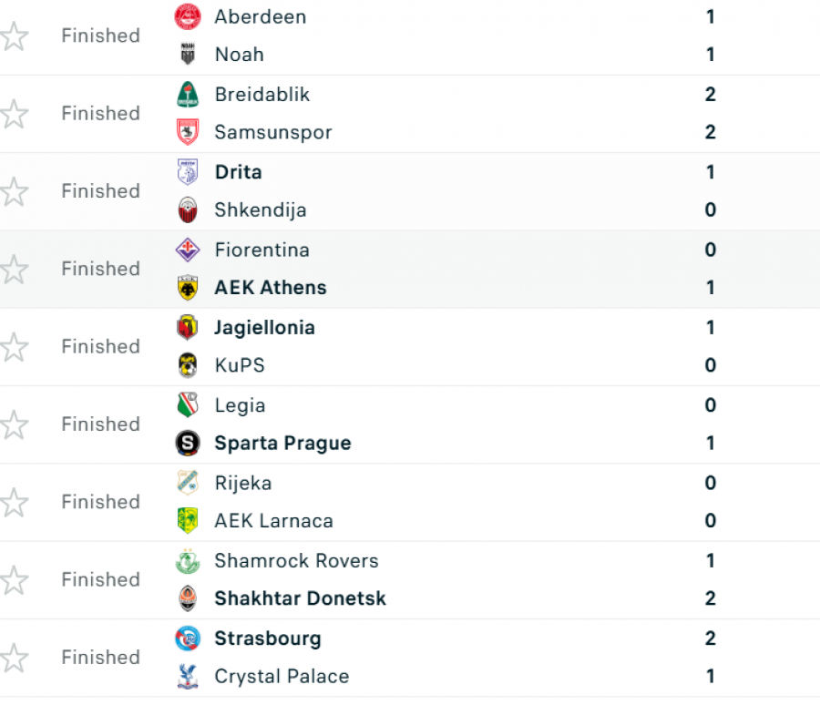Toggle favorite star for Drita vs Shkendija

(x=14, y=191)
